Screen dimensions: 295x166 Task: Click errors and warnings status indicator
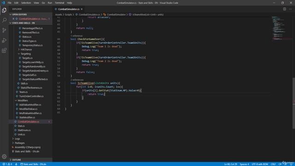point(7,164)
